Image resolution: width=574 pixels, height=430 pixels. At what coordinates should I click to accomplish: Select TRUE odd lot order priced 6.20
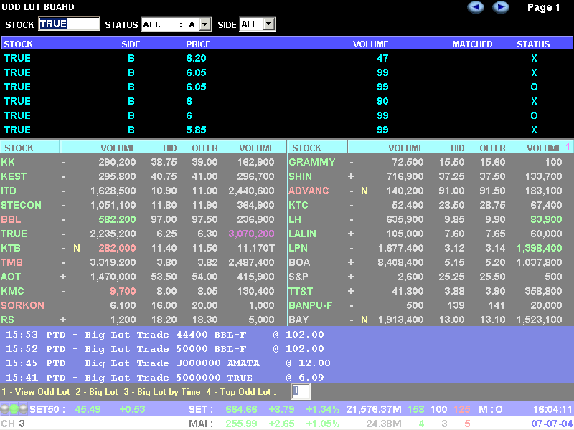pyautogui.click(x=286, y=58)
